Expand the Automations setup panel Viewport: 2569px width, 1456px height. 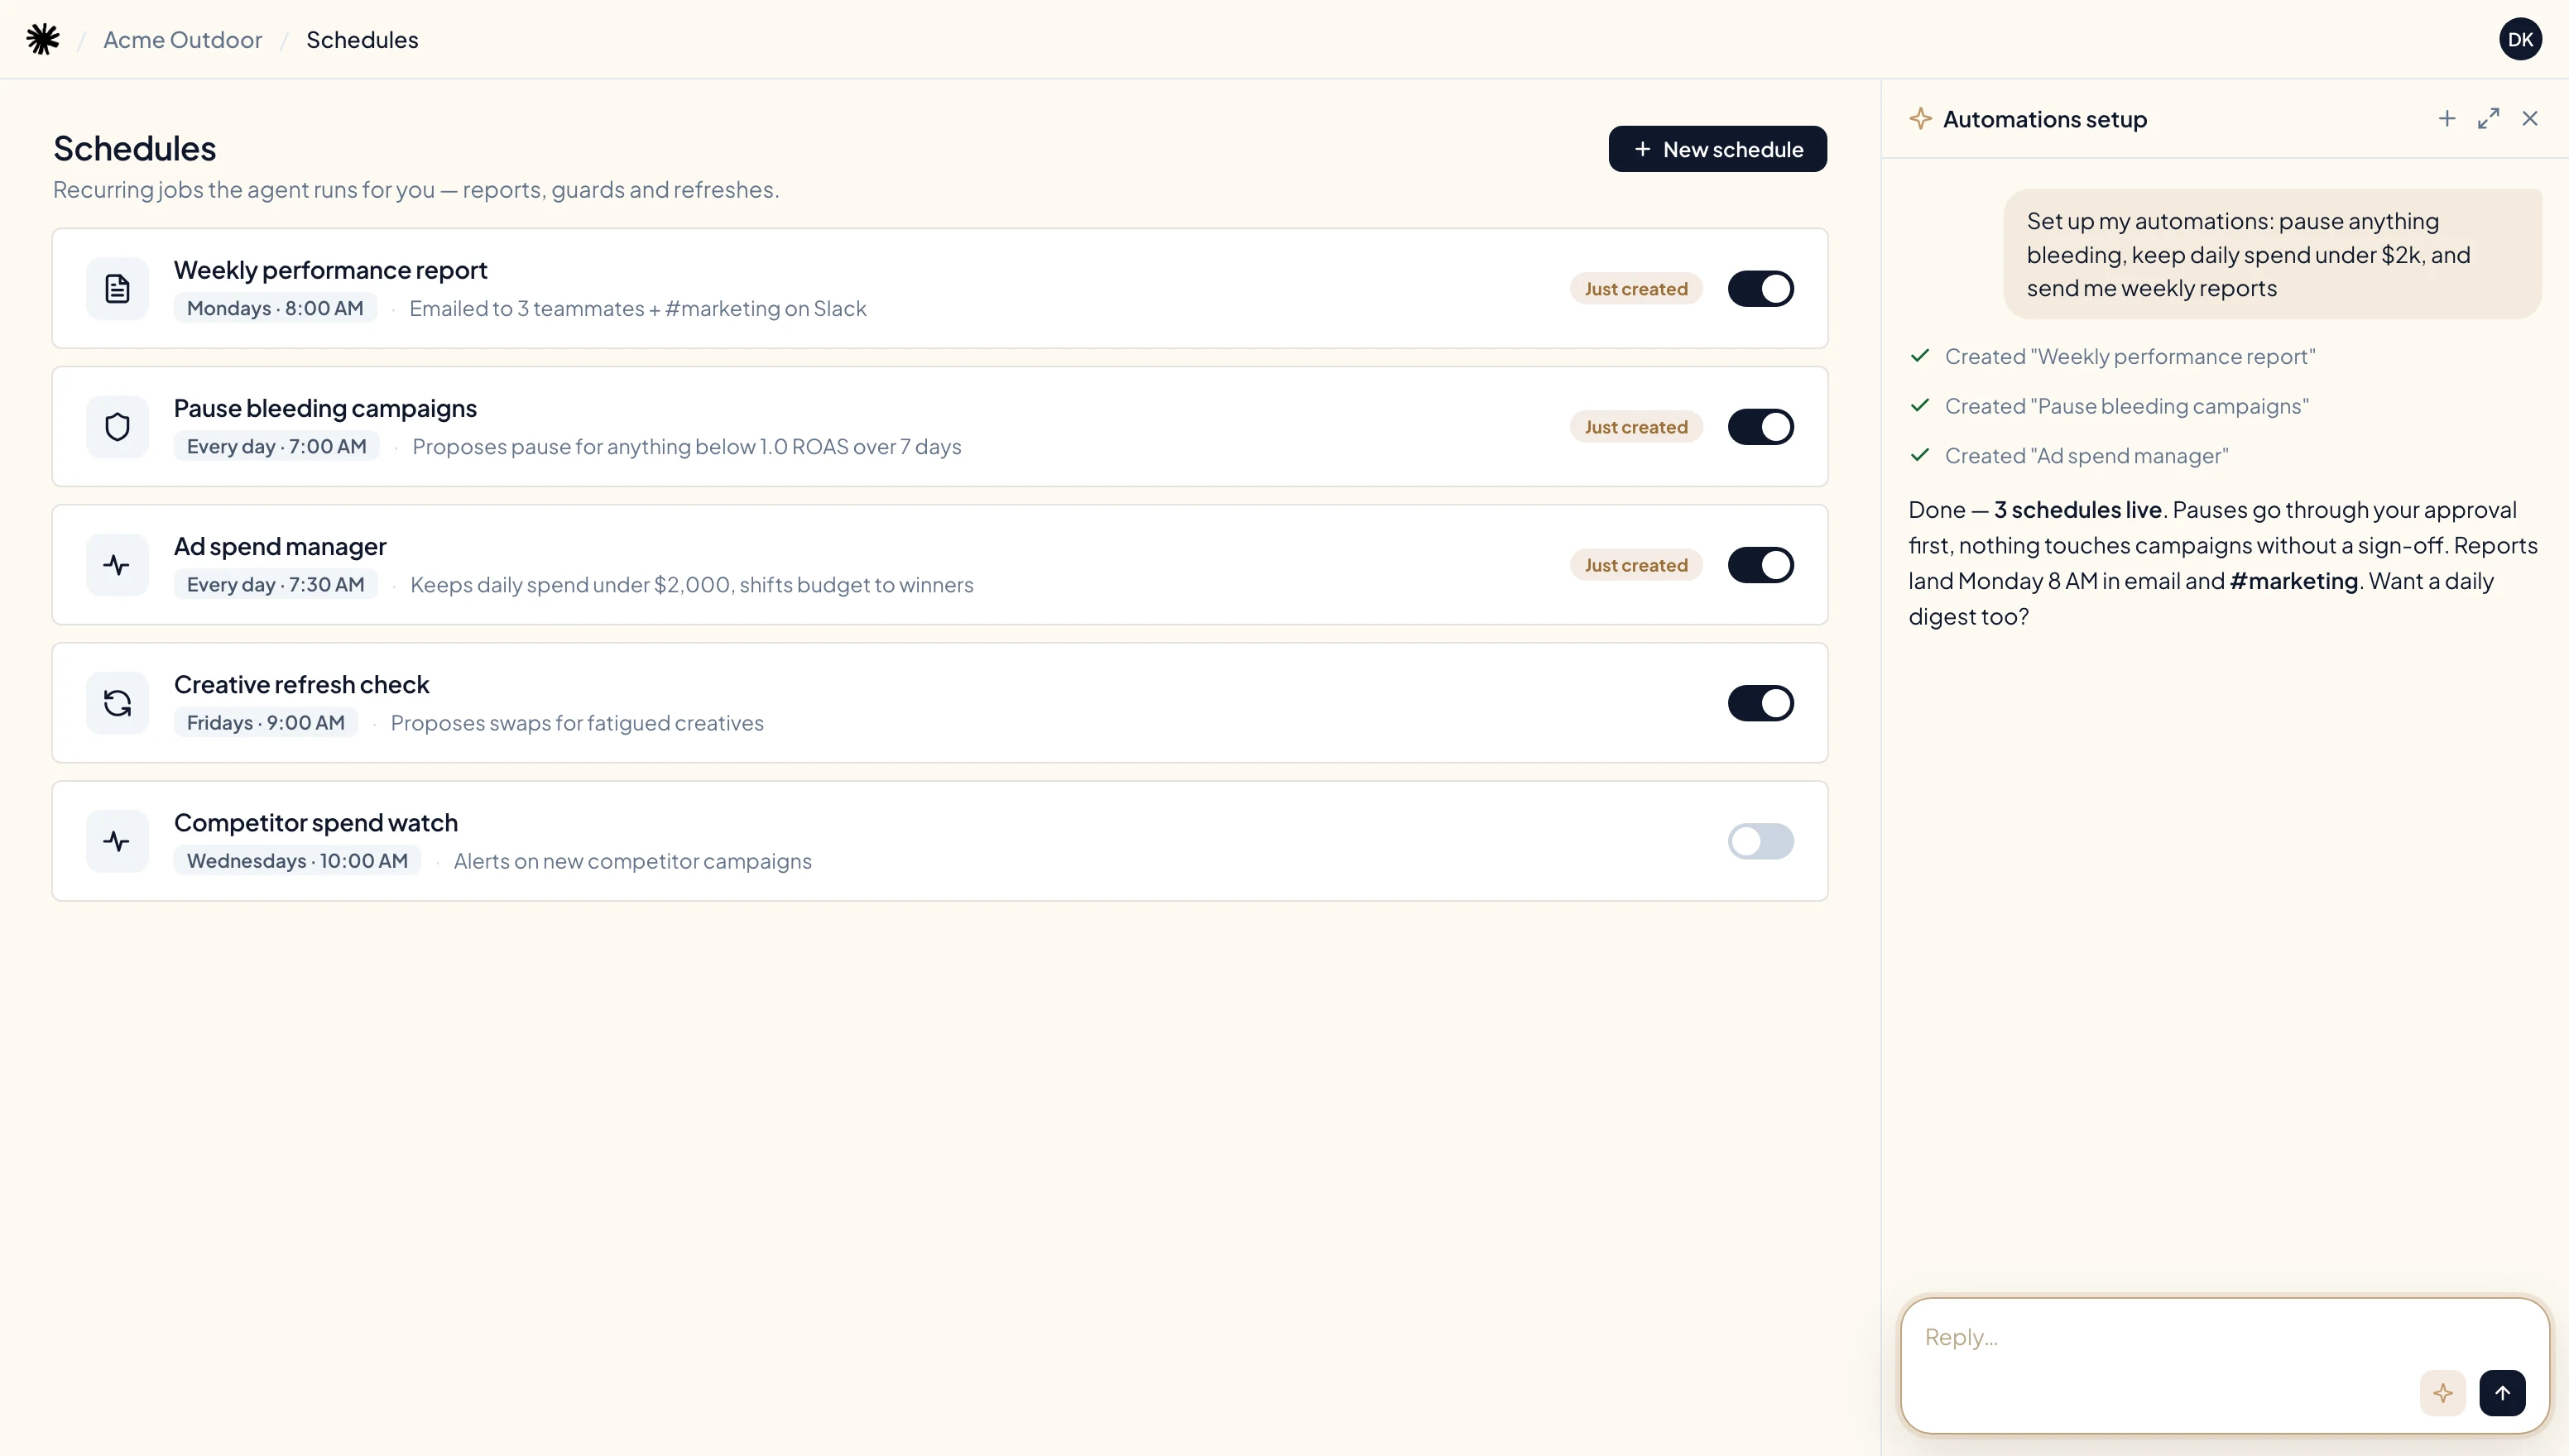[2489, 119]
